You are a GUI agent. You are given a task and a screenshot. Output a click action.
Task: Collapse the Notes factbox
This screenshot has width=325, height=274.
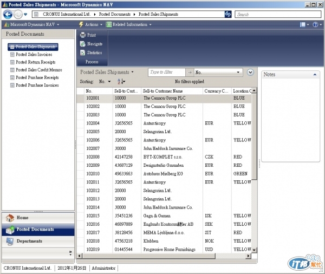point(315,75)
